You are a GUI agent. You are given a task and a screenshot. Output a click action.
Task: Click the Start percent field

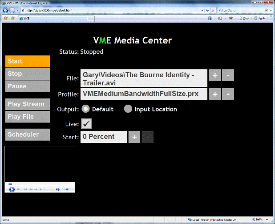[x=104, y=137]
